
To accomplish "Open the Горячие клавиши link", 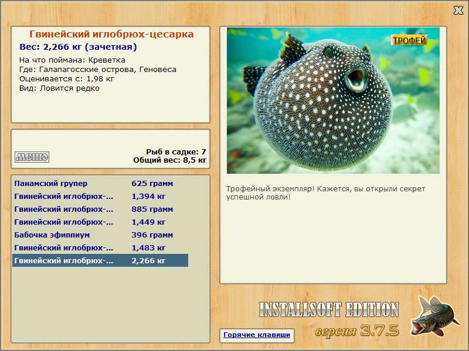I will coord(257,335).
